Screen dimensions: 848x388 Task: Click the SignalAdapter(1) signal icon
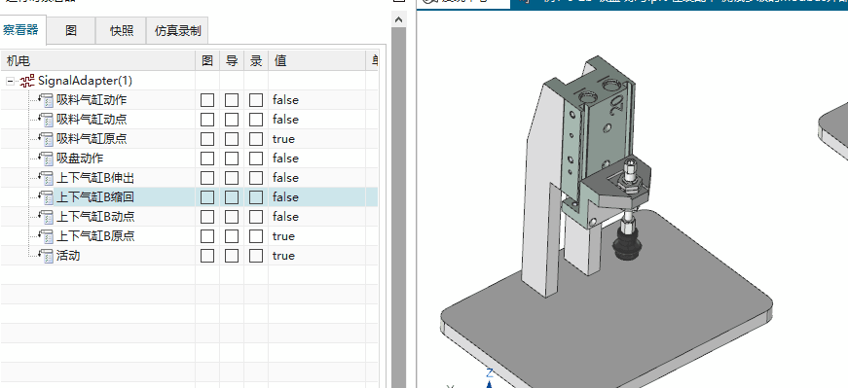coord(27,81)
